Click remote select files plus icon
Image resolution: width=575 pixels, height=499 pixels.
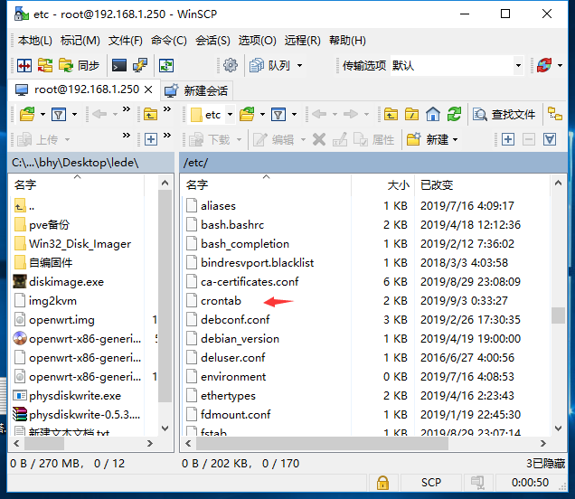point(508,140)
